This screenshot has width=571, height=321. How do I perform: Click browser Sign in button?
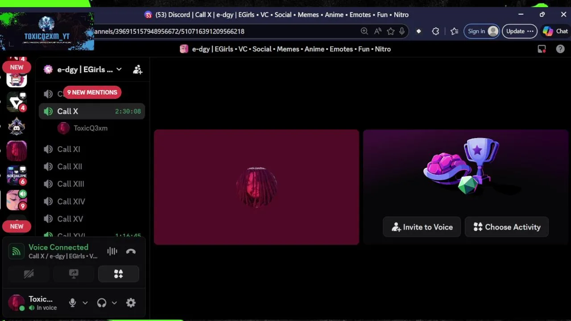482,31
